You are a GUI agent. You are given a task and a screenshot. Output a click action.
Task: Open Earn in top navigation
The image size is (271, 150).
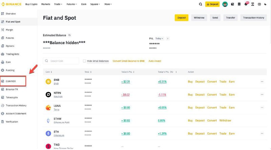[84, 4]
